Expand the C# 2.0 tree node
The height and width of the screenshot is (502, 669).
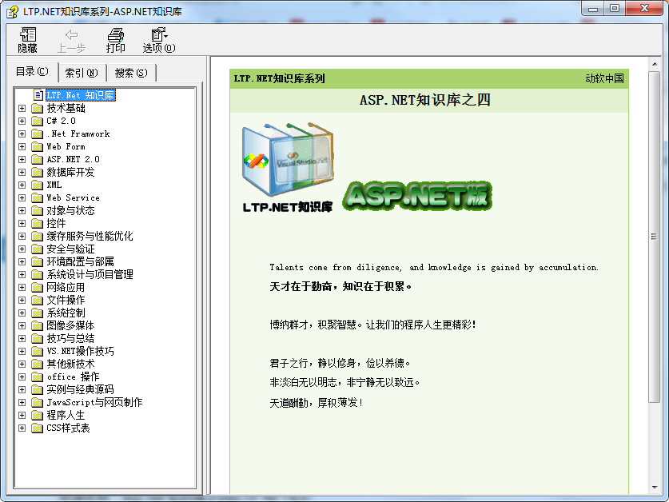[x=22, y=121]
